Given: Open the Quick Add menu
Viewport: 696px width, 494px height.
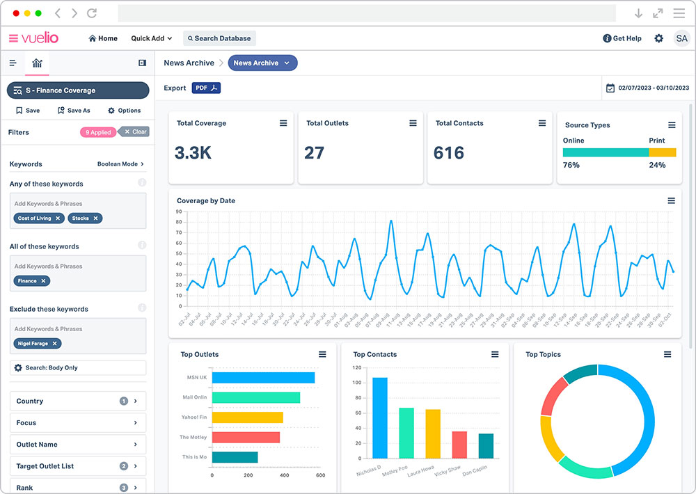Looking at the screenshot, I should (151, 38).
